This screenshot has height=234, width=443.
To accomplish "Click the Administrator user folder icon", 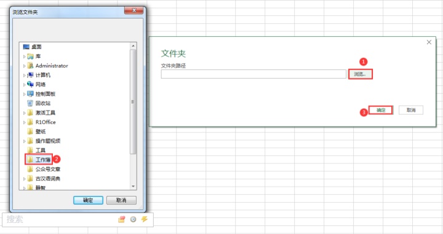I will click(30, 66).
